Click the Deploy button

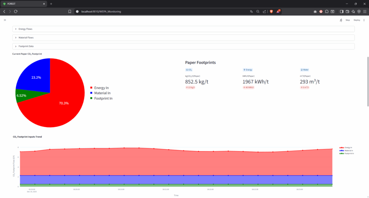click(x=357, y=20)
